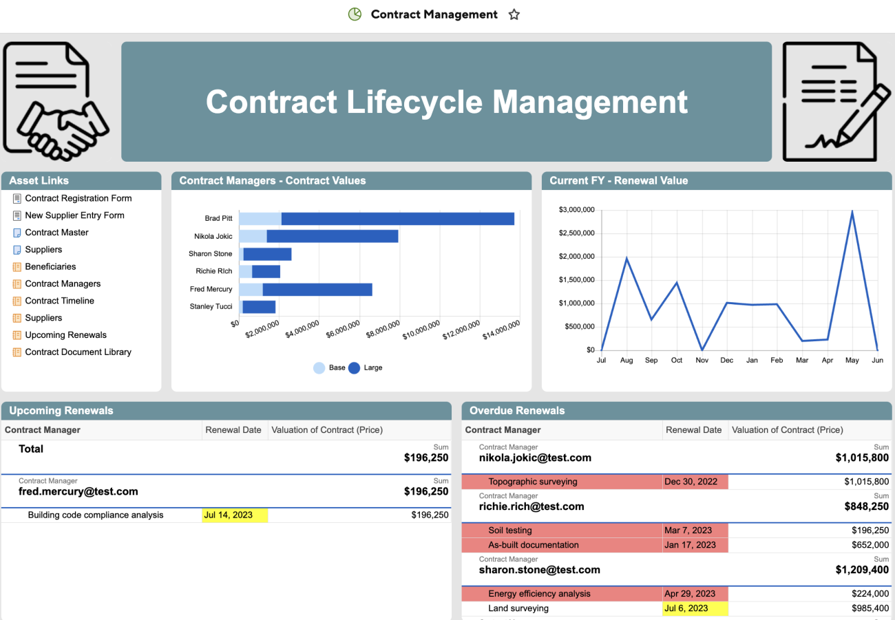Screen dimensions: 895x620
Task: Click report icon next to Contract Timeline
Action: (17, 301)
